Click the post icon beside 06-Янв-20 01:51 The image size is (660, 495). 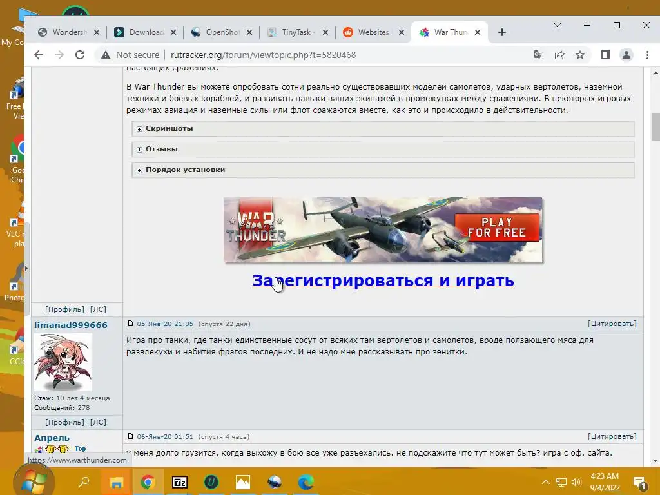click(x=130, y=436)
